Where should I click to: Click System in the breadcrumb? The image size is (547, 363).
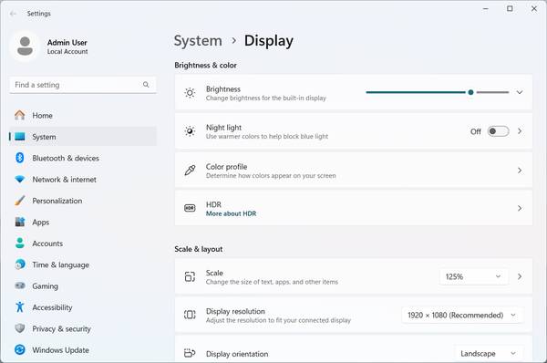[198, 41]
